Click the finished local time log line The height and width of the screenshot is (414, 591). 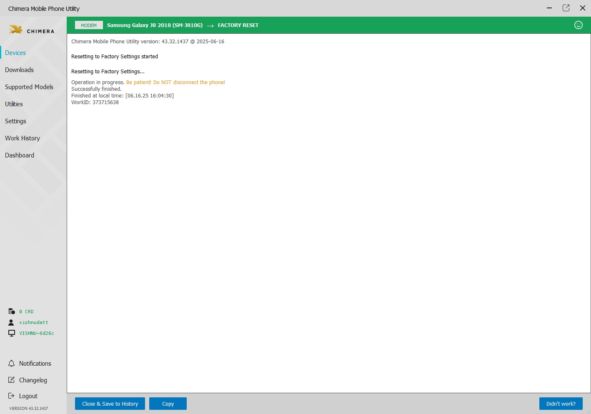(123, 96)
